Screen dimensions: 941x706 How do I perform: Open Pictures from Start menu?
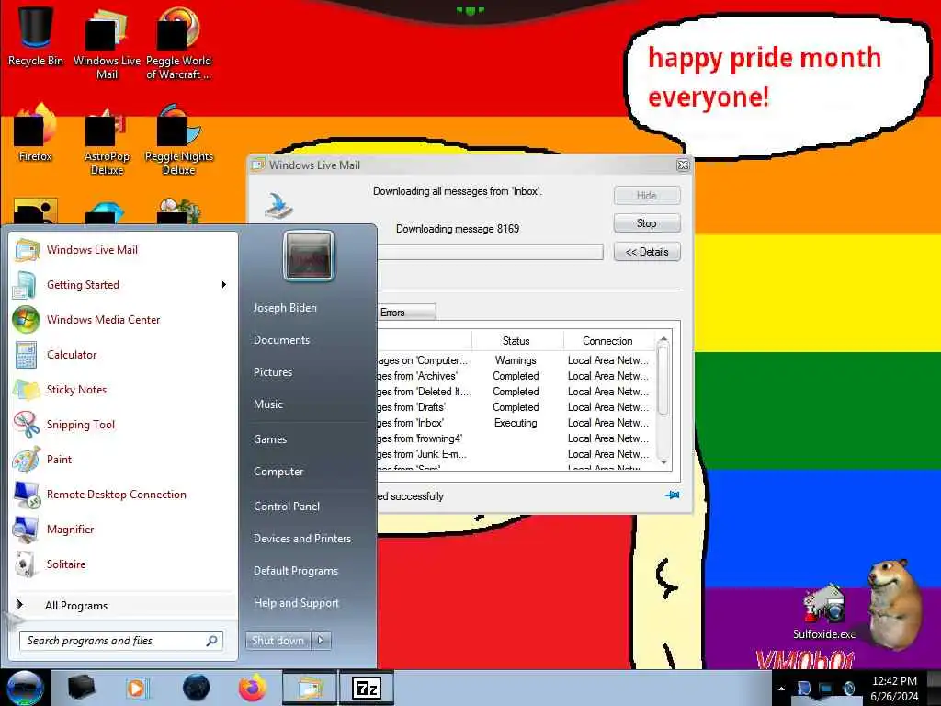pyautogui.click(x=272, y=372)
